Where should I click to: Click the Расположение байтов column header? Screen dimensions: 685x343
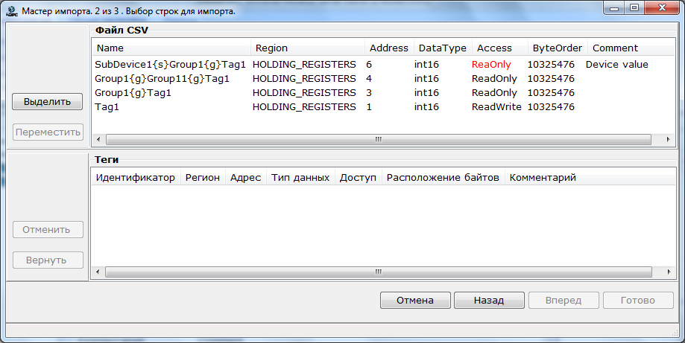pos(443,177)
